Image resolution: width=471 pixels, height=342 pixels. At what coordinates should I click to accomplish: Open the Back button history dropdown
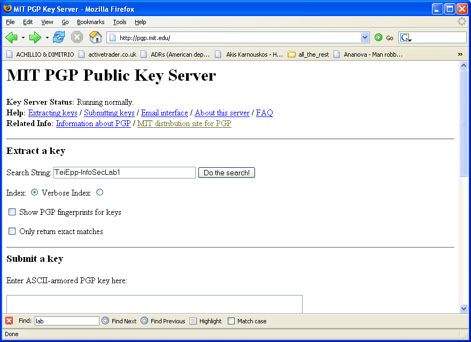click(x=23, y=37)
